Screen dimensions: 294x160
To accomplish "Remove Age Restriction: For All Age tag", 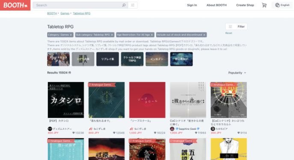I will [152, 35].
